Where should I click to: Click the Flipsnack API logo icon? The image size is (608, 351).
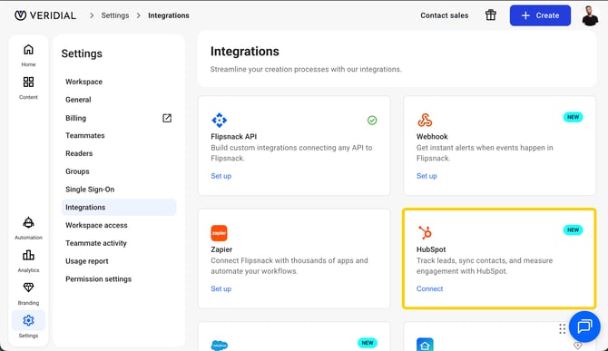tap(219, 120)
